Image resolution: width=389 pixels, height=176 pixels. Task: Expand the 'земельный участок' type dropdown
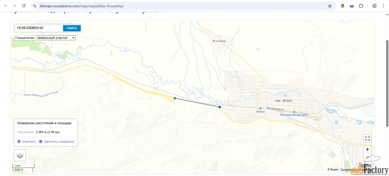56,38
